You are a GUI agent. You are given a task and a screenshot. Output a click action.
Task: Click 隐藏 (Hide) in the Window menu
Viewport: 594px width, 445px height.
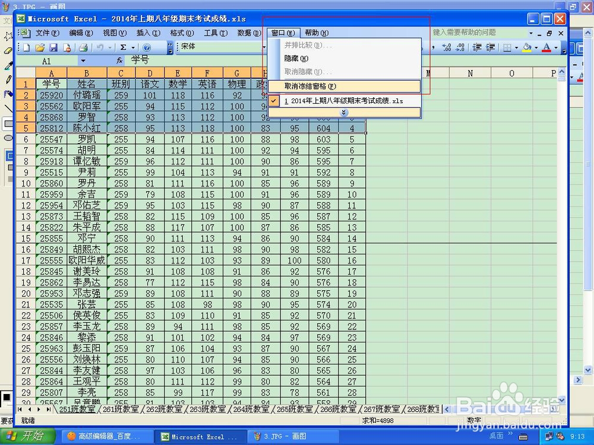(x=345, y=58)
